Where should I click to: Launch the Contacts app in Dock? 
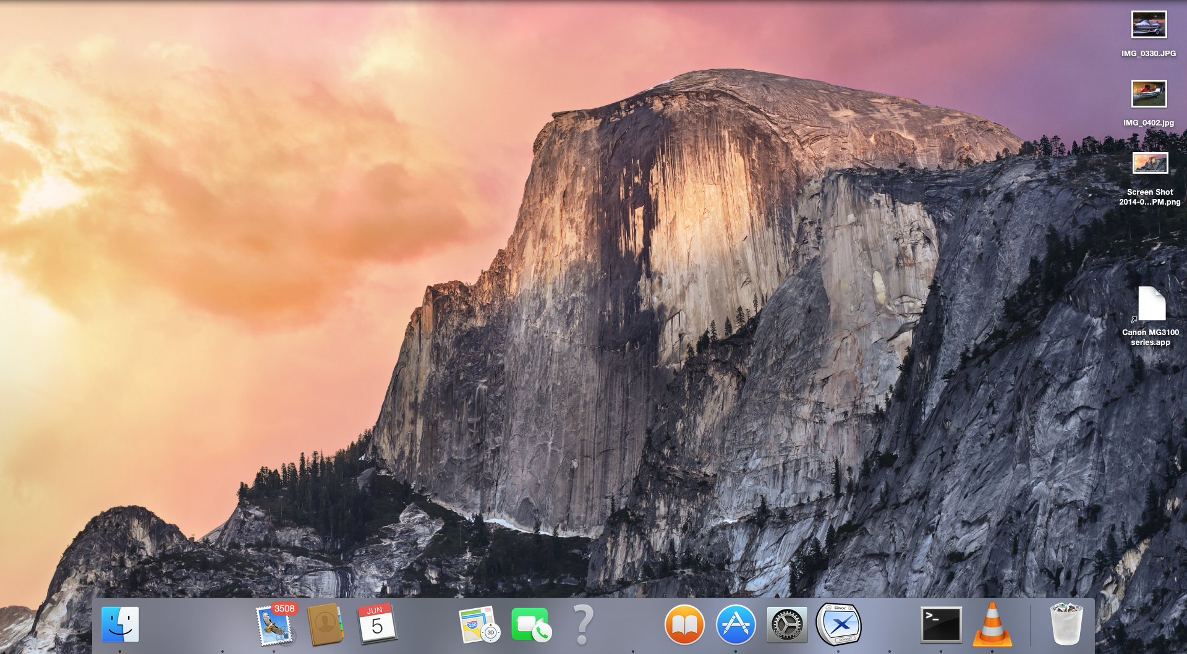tap(325, 625)
